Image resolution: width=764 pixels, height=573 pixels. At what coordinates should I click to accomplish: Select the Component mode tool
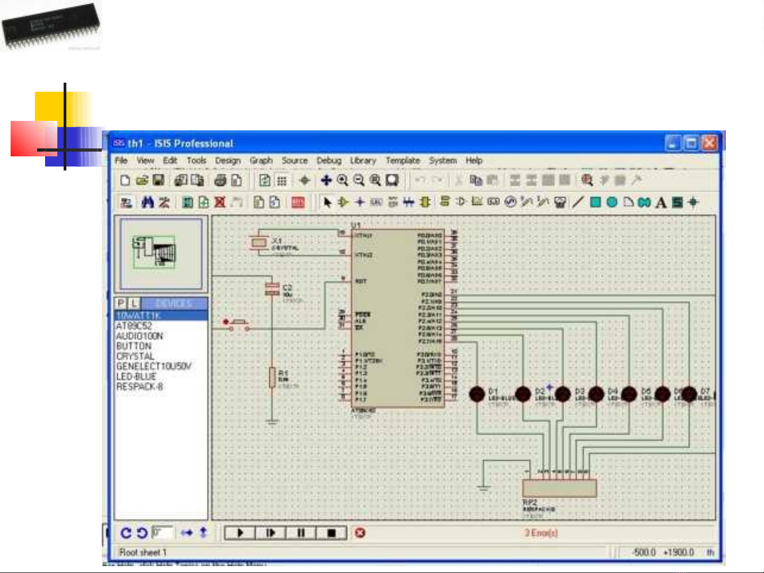[x=343, y=202]
